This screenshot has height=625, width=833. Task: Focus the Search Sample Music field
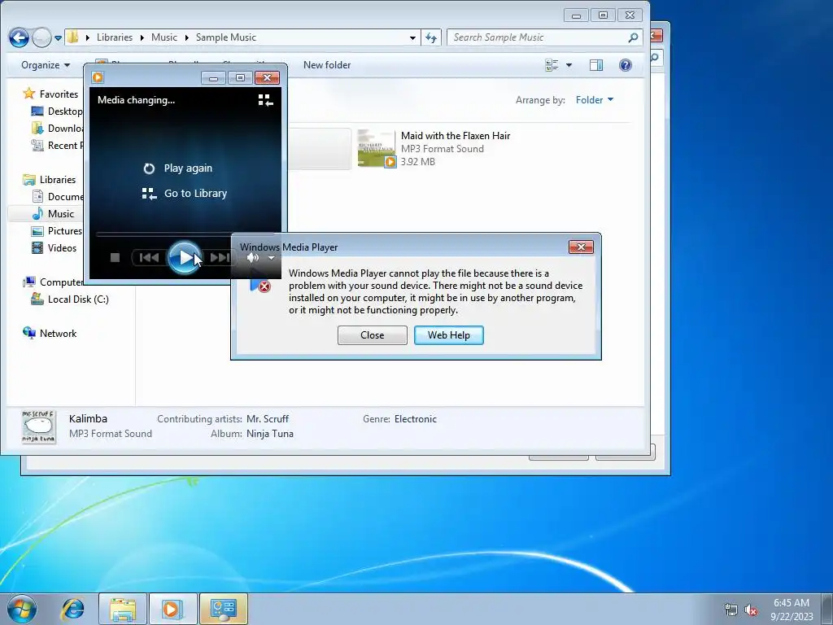[537, 37]
